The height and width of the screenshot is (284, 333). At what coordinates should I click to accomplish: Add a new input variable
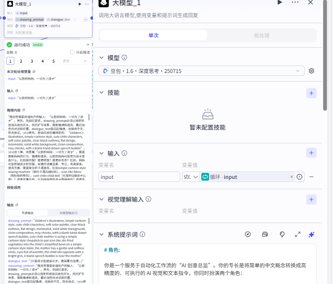[x=311, y=153]
